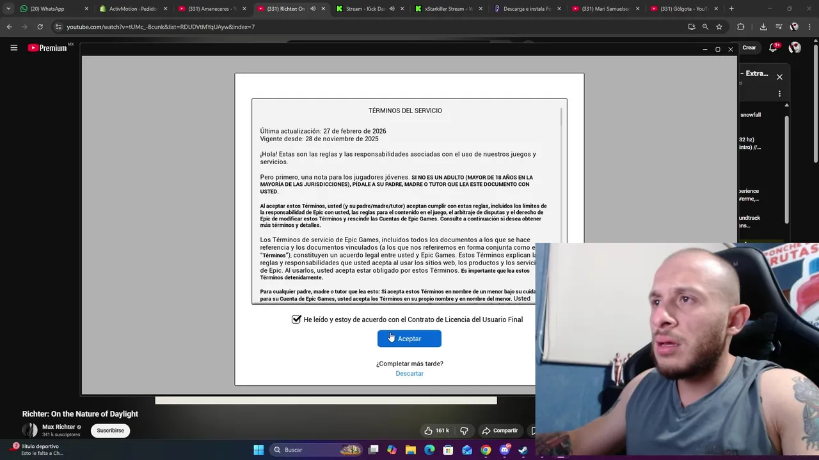Go back with browser back arrow
This screenshot has height=460, width=819.
(9, 27)
